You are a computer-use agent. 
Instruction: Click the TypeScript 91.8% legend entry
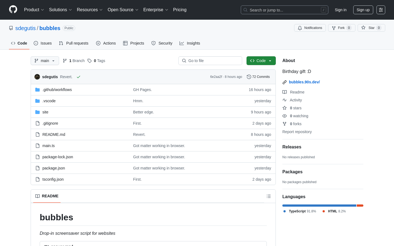click(x=300, y=211)
